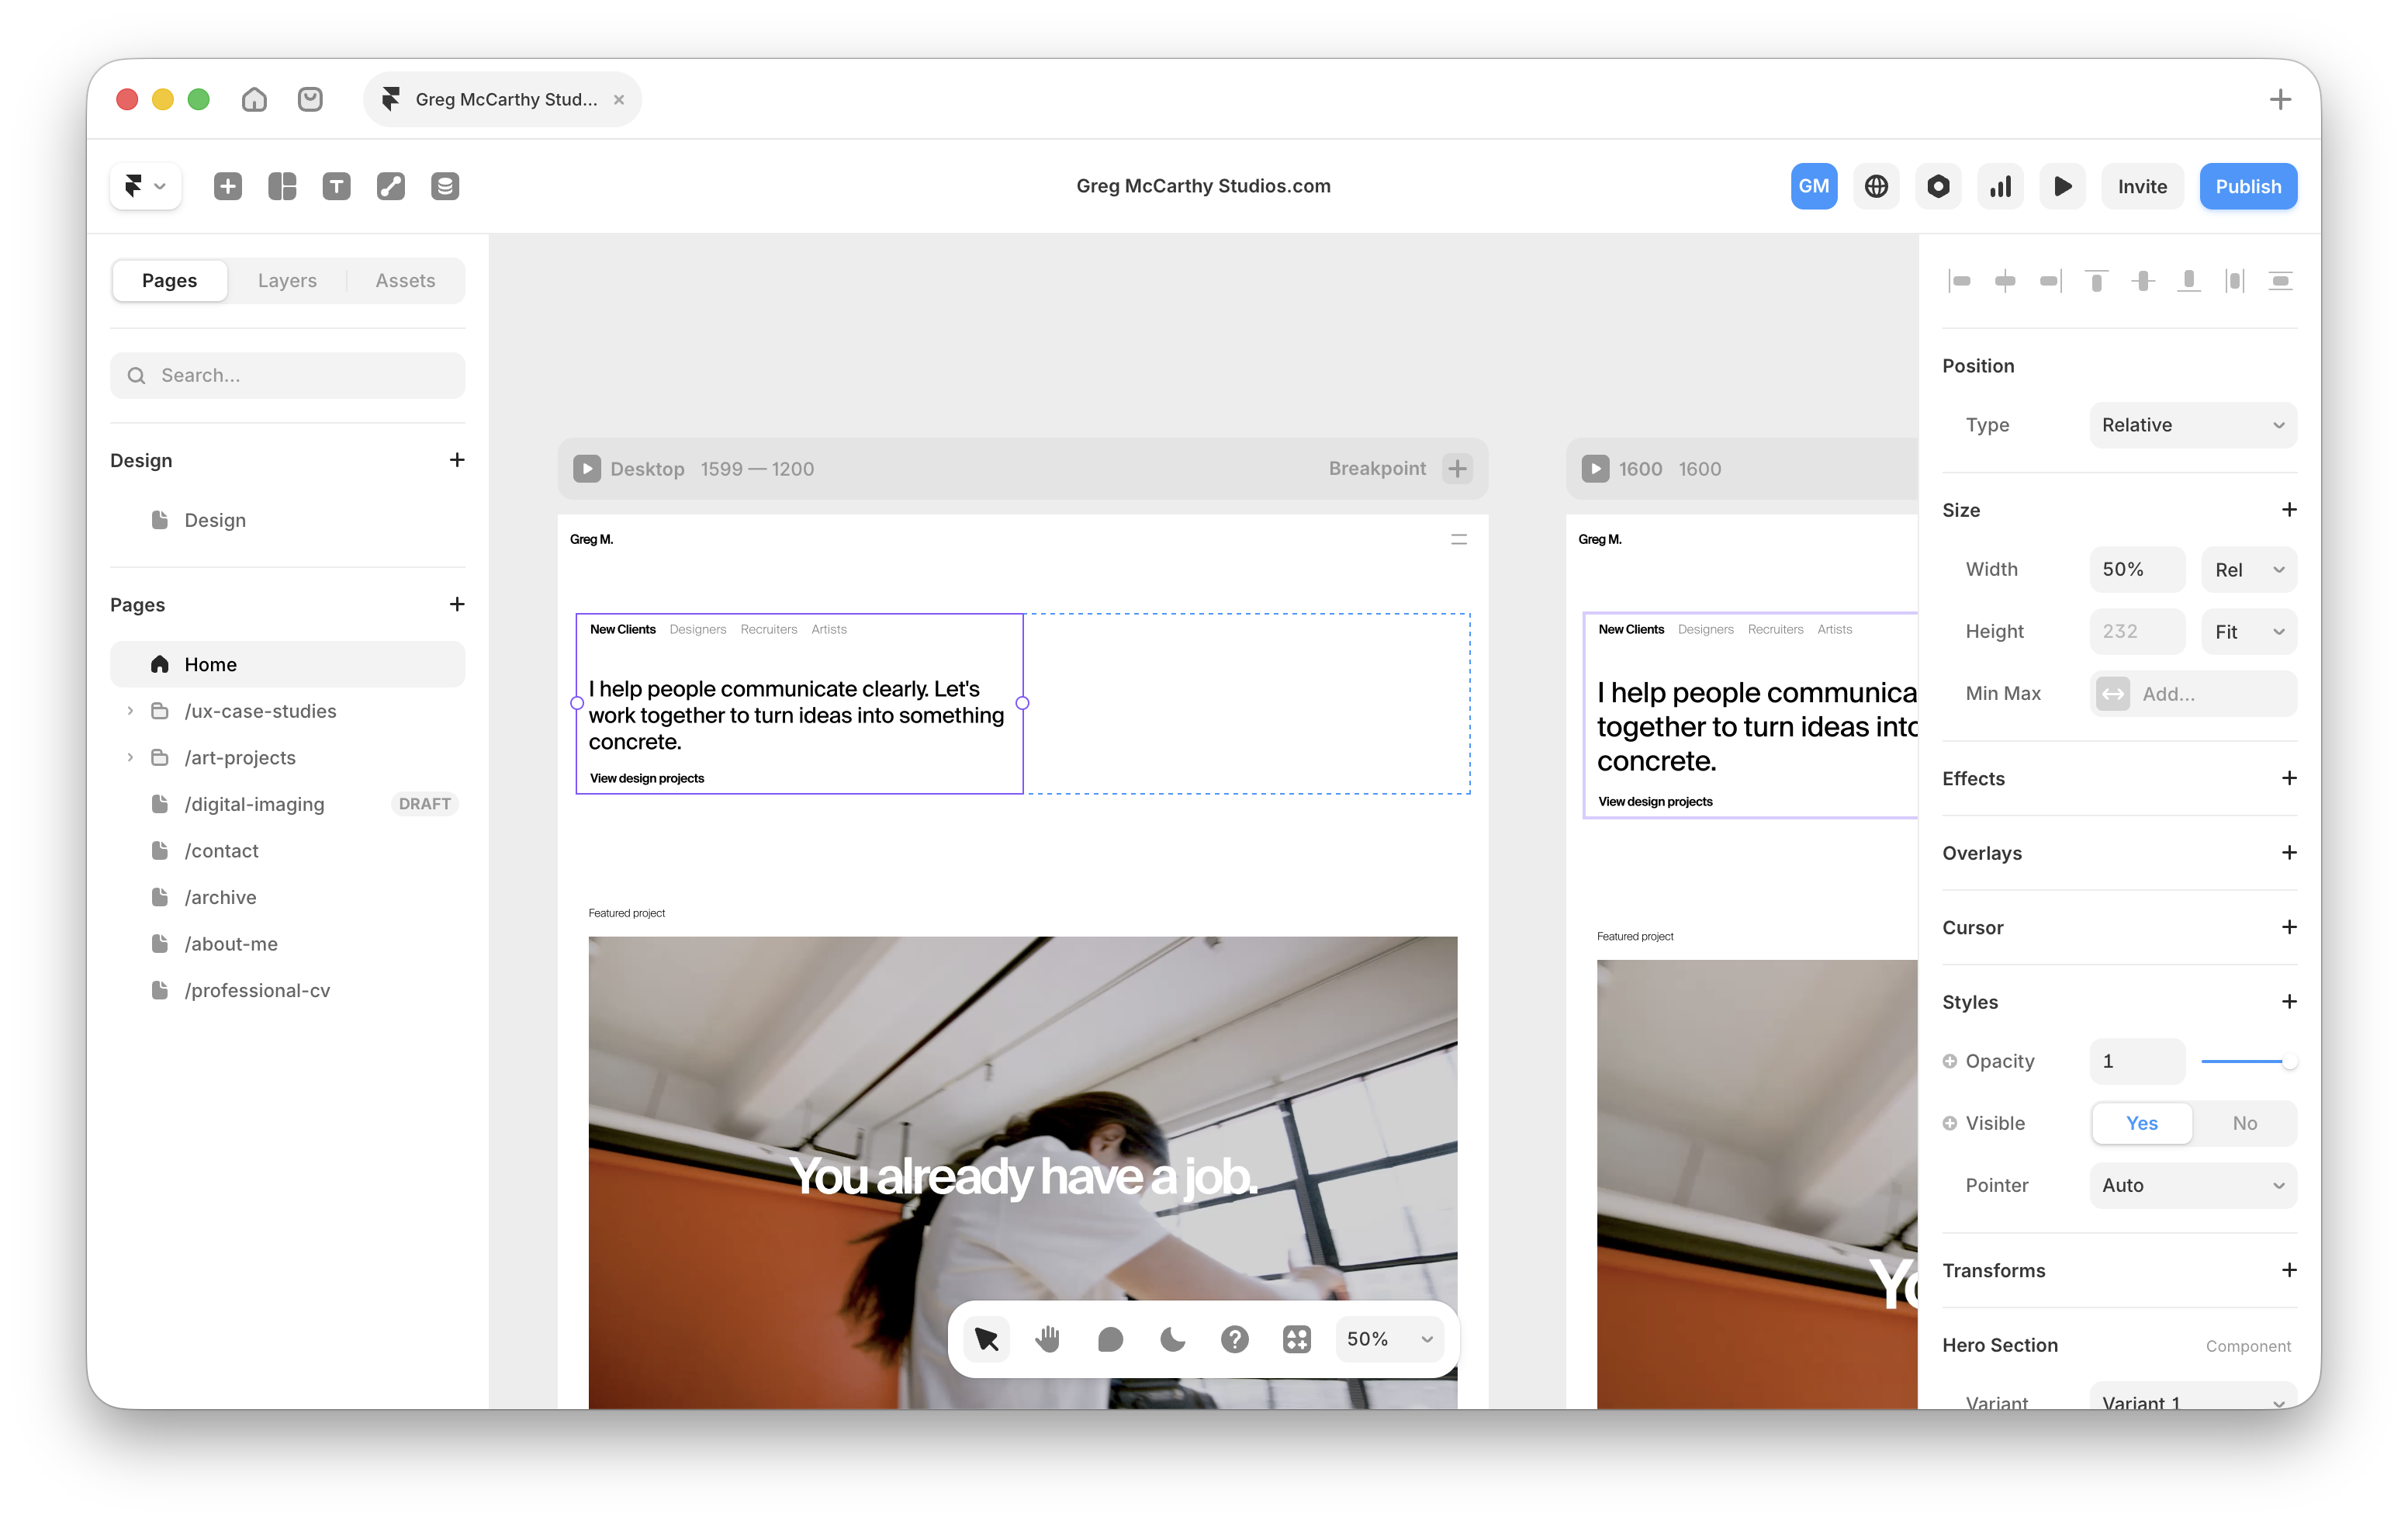The width and height of the screenshot is (2408, 1524).
Task: Expand the /art-projects folder
Action: tap(130, 757)
